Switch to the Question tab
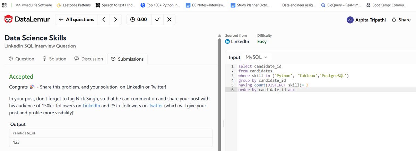The image size is (416, 151). [21, 59]
